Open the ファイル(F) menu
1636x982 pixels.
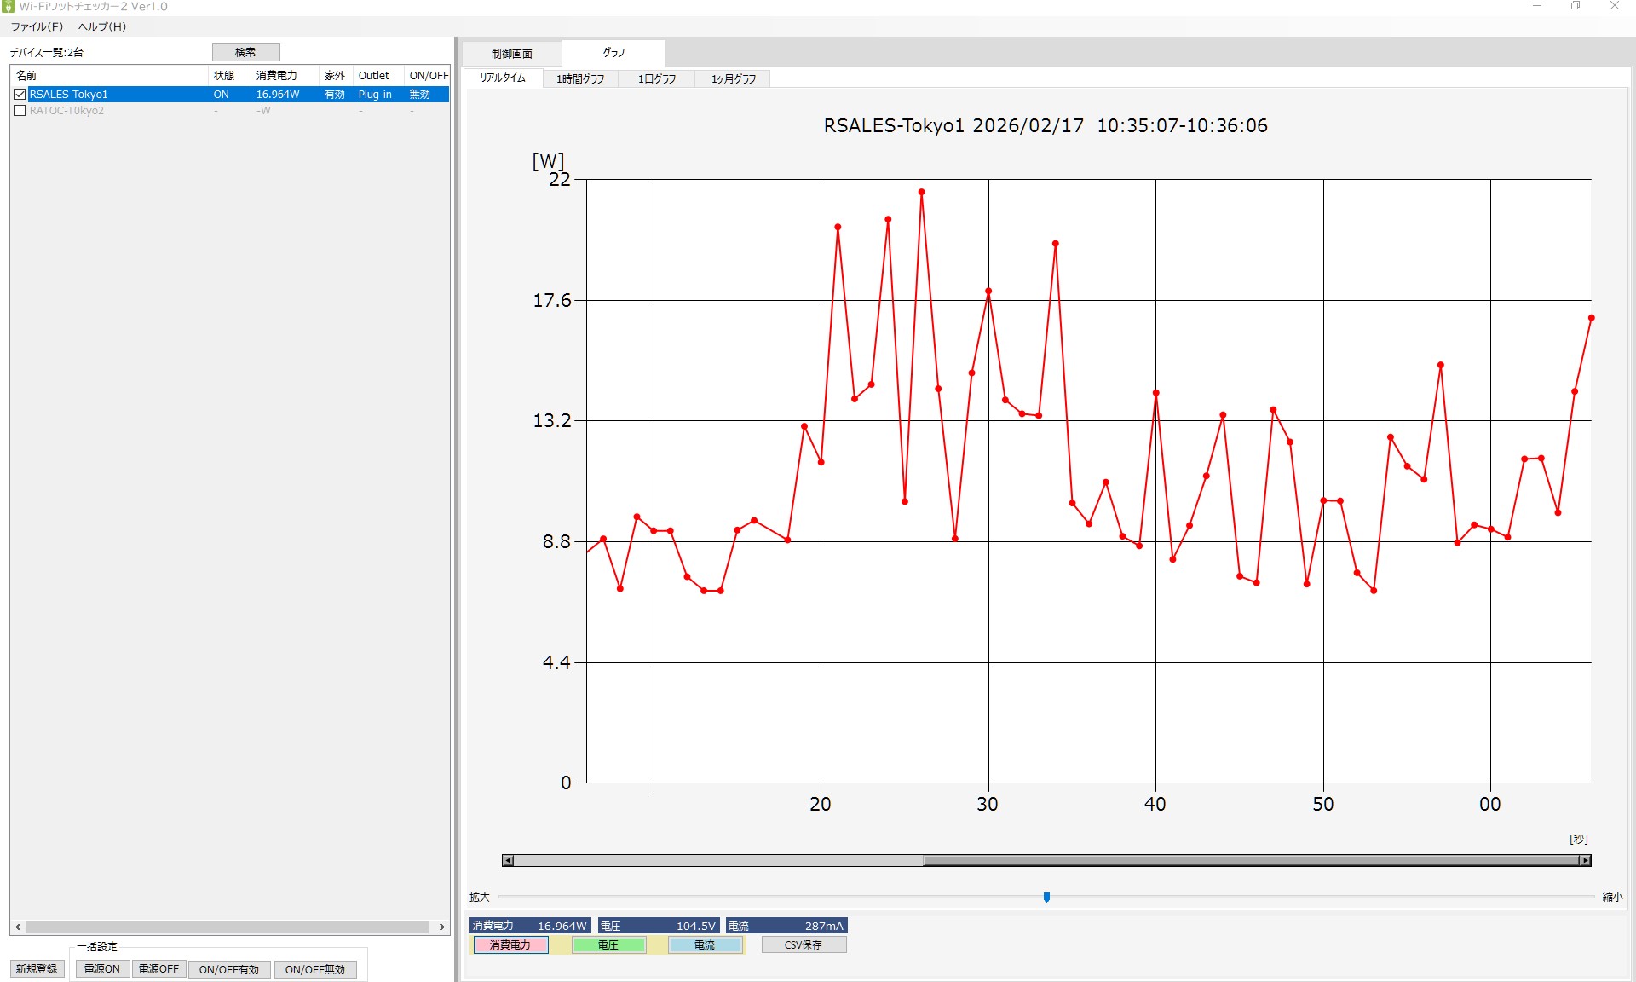click(x=37, y=26)
